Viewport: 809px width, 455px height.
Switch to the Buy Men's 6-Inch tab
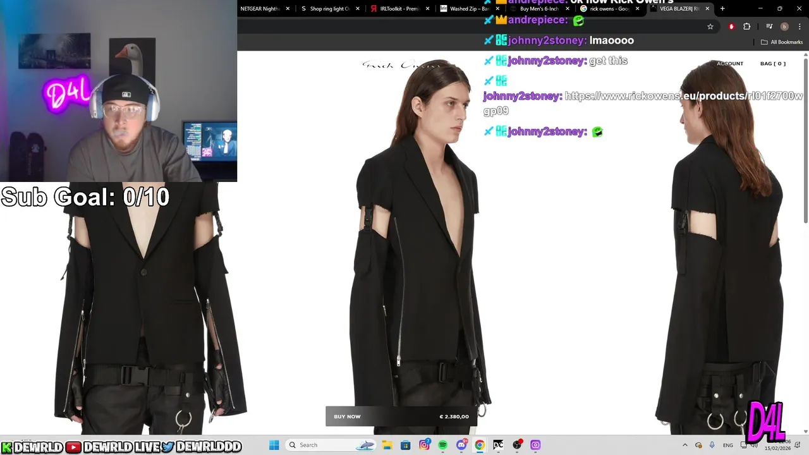click(x=538, y=9)
